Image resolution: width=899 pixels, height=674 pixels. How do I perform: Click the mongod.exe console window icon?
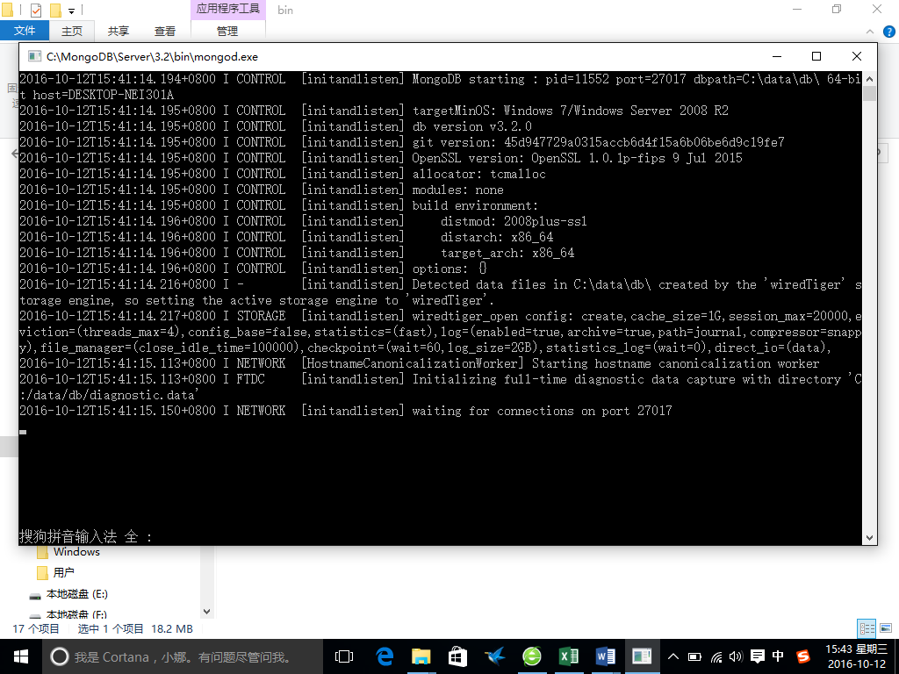pyautogui.click(x=34, y=56)
